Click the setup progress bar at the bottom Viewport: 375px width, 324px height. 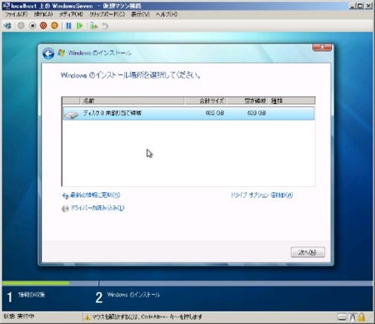[187, 283]
